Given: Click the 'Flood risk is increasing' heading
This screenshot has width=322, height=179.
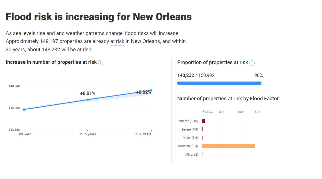Looking at the screenshot, I should point(98,17).
